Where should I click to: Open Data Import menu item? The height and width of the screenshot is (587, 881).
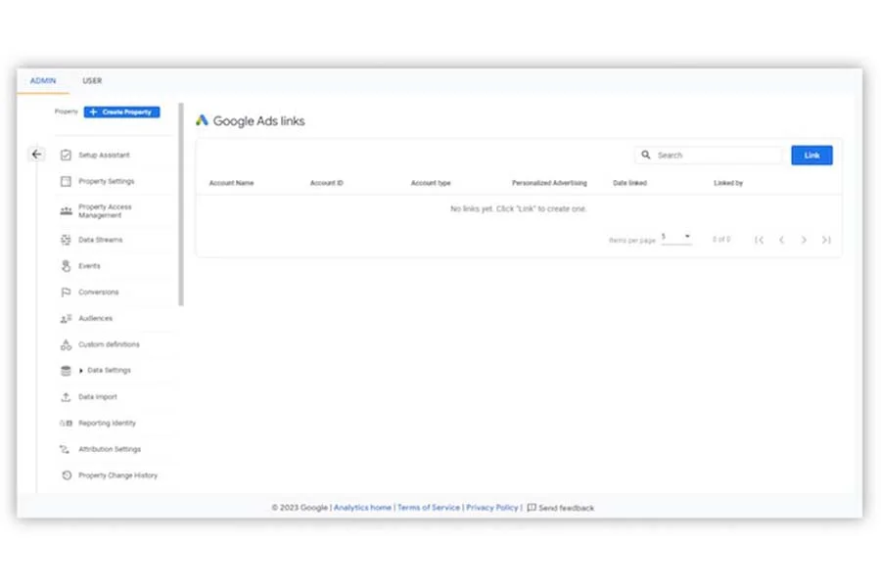click(x=98, y=397)
